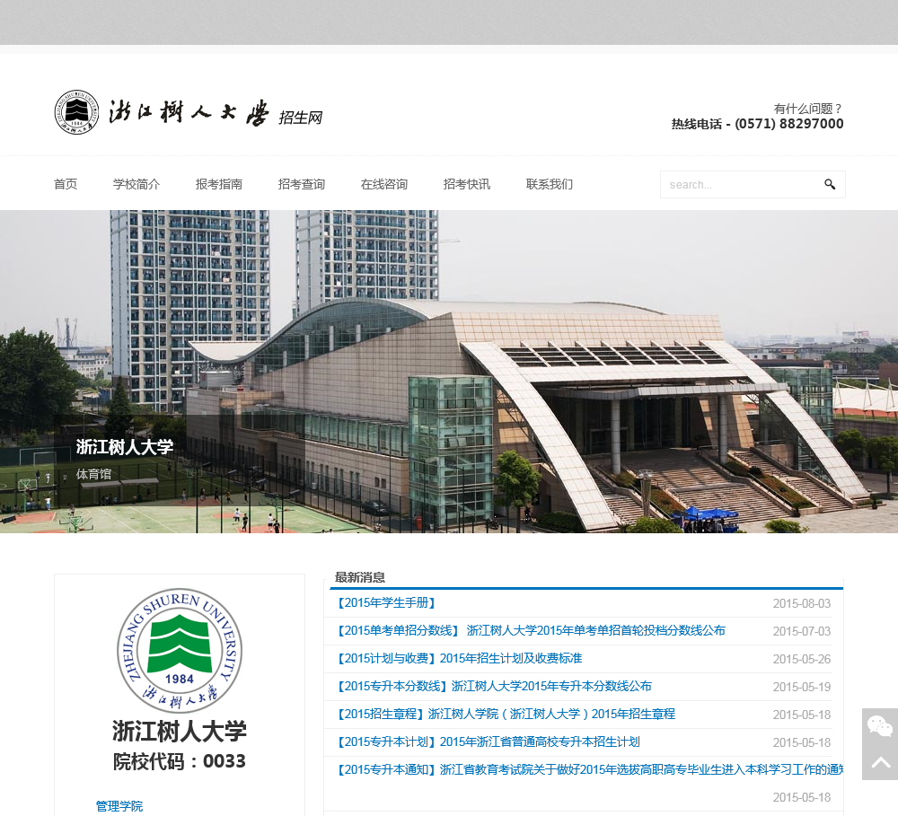Screen dimensions: 898x816
Task: Click the date 2015-07-03
Action: click(x=802, y=632)
